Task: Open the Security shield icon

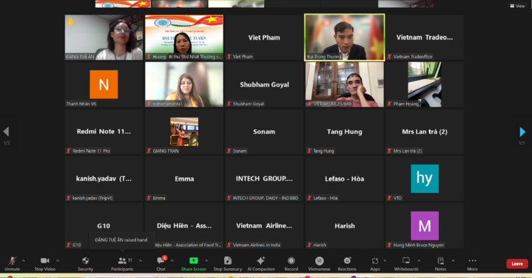Action: coord(85,261)
